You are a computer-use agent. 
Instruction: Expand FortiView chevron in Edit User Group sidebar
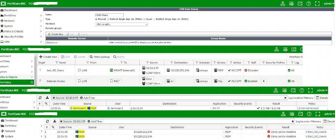coord(41,16)
